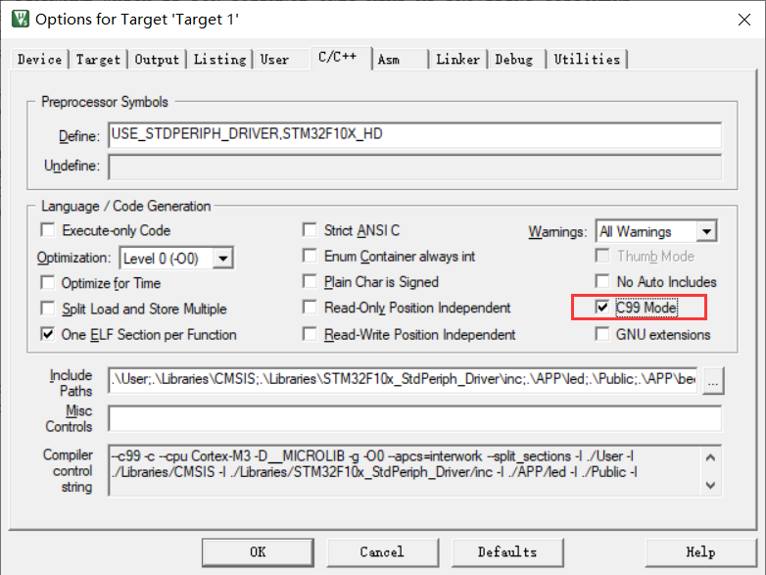Viewport: 766px width, 575px height.
Task: Restore settings with Defaults button
Action: (507, 552)
